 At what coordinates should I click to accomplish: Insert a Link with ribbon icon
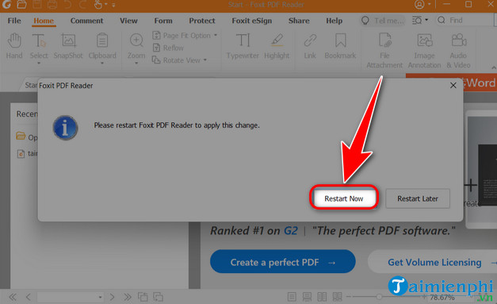310,46
